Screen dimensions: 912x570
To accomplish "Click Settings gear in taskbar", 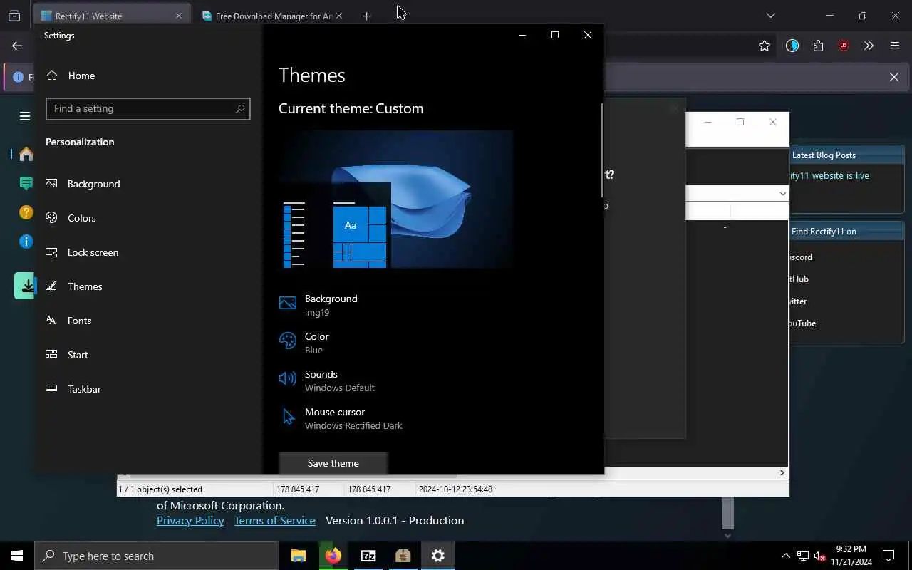I will 437,556.
